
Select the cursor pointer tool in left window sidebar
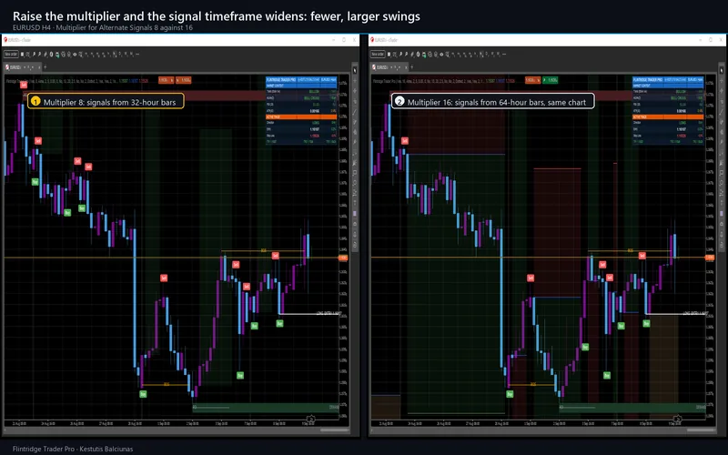click(355, 71)
